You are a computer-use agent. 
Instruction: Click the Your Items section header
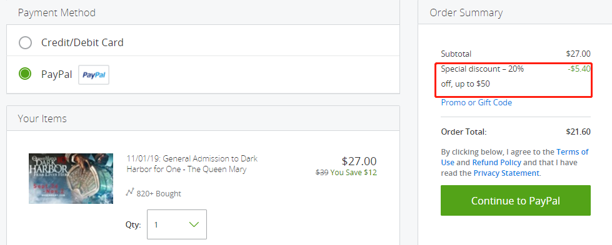(x=42, y=118)
